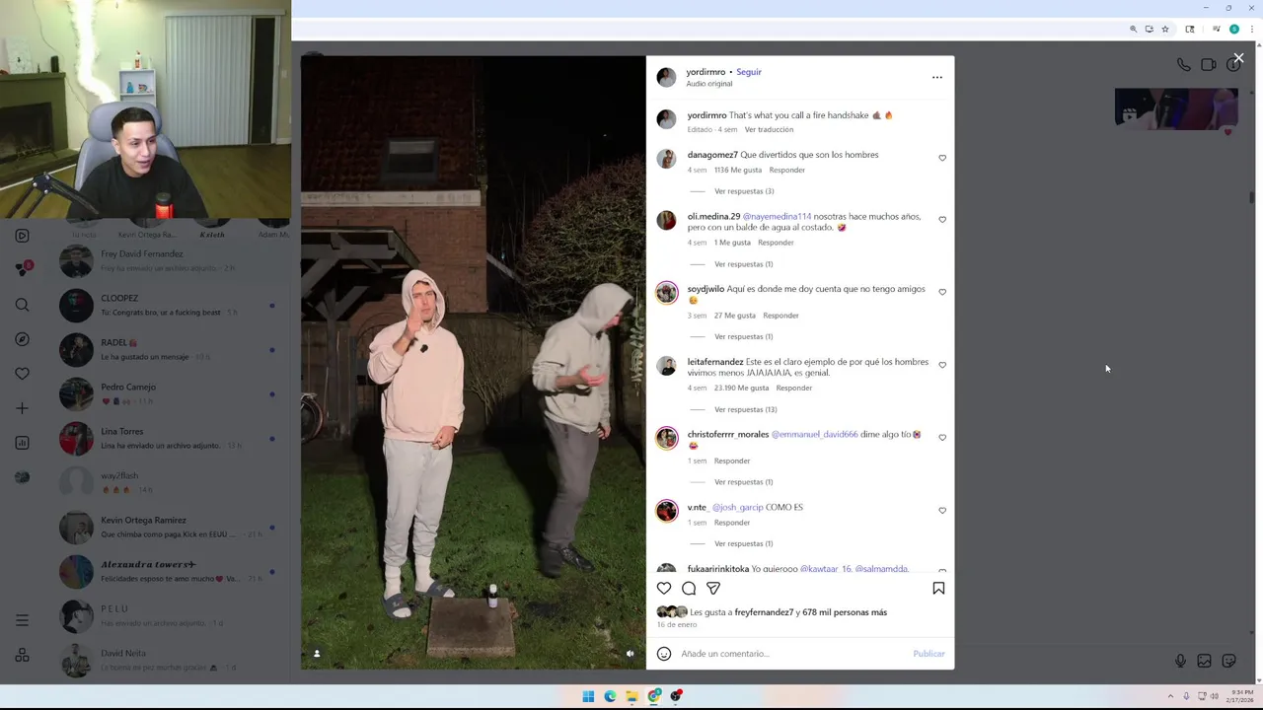Open the sticker picker in the chat composer
This screenshot has width=1263, height=710.
(1228, 661)
